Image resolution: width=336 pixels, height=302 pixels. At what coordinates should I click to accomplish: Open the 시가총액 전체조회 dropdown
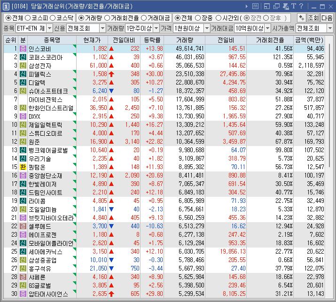(x=330, y=28)
